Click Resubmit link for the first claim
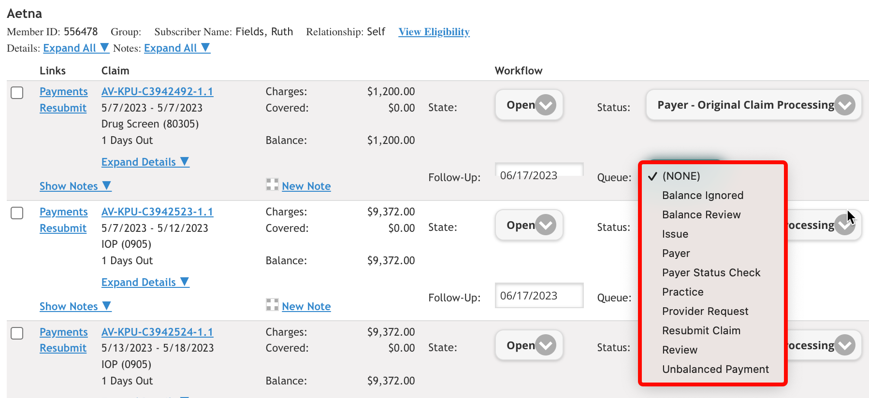The height and width of the screenshot is (398, 869). [63, 108]
